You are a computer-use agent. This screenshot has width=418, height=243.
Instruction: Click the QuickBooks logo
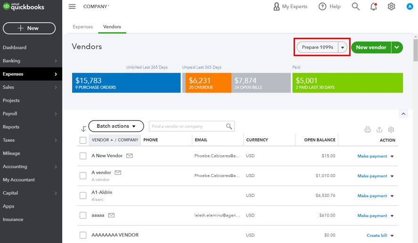24,7
